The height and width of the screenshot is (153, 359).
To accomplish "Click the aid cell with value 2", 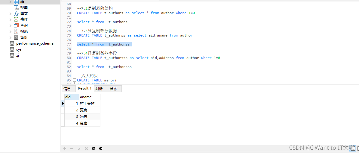I will pos(72,110).
